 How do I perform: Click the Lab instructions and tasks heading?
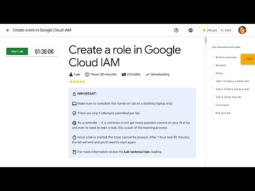[226, 47]
